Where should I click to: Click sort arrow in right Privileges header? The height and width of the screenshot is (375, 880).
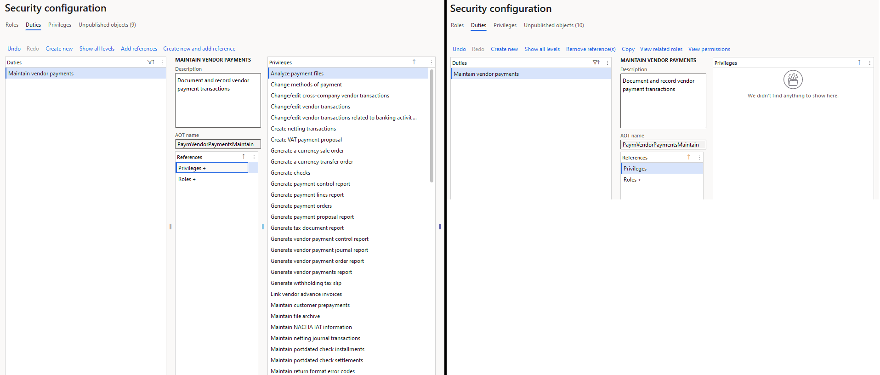(859, 62)
